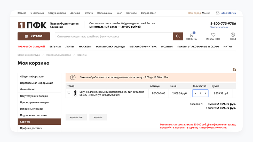Click the Корзина breadcrumb
This screenshot has width=253, height=142.
click(82, 55)
